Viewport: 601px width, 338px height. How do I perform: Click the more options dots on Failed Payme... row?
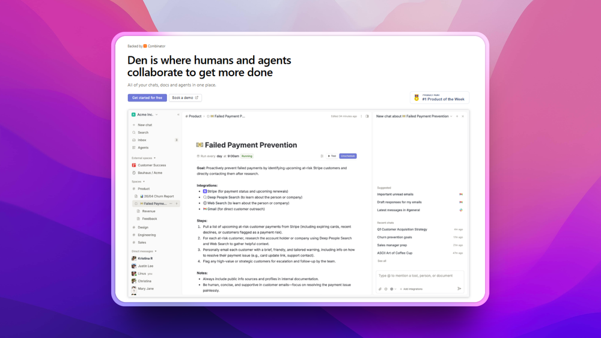point(171,204)
